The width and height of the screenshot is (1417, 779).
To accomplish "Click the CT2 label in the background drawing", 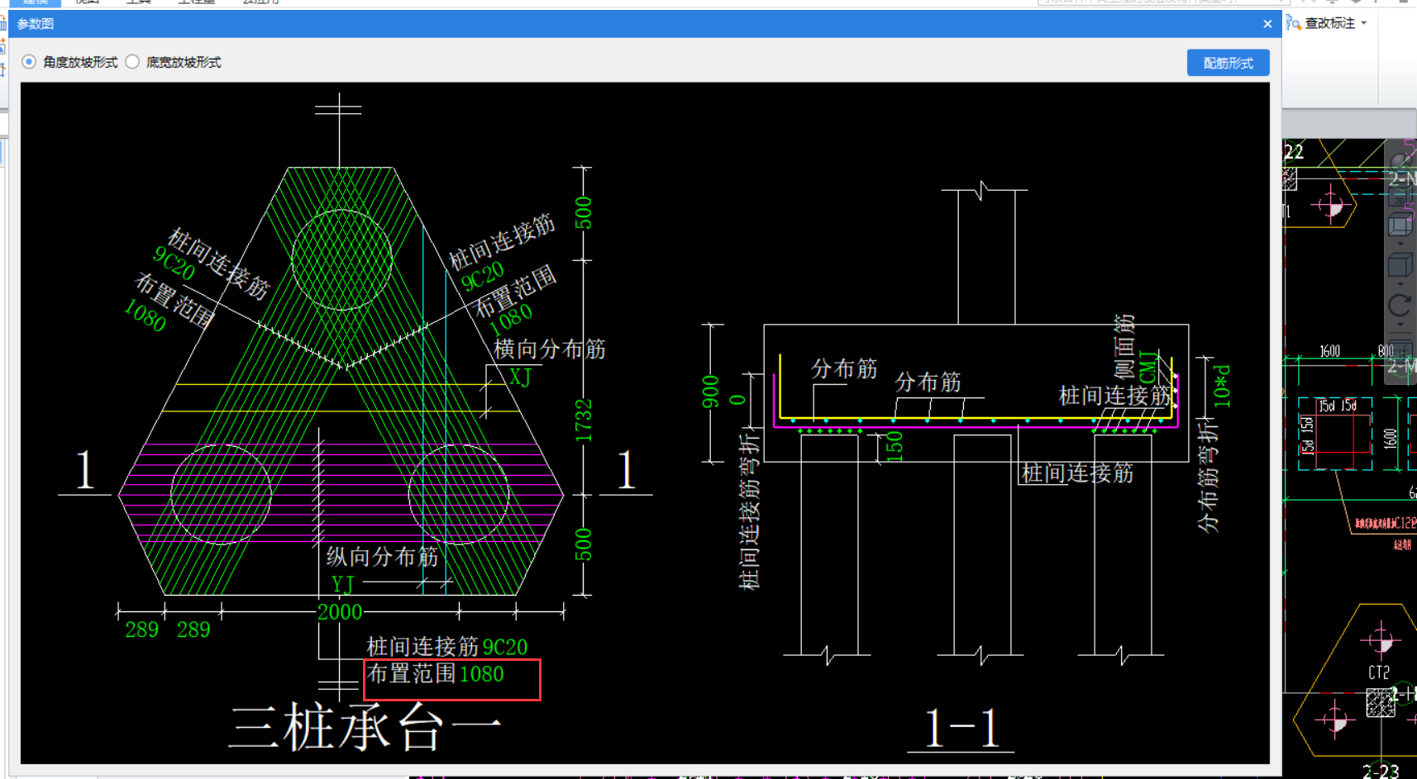I will 1379,672.
